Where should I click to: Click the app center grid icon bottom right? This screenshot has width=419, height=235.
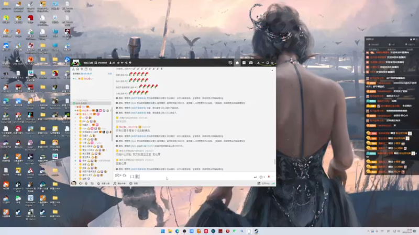(259, 183)
